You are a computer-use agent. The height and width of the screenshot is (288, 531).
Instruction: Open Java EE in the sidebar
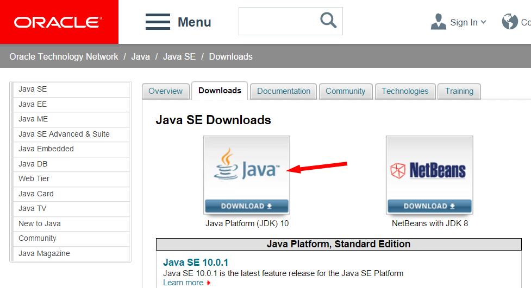(x=71, y=105)
